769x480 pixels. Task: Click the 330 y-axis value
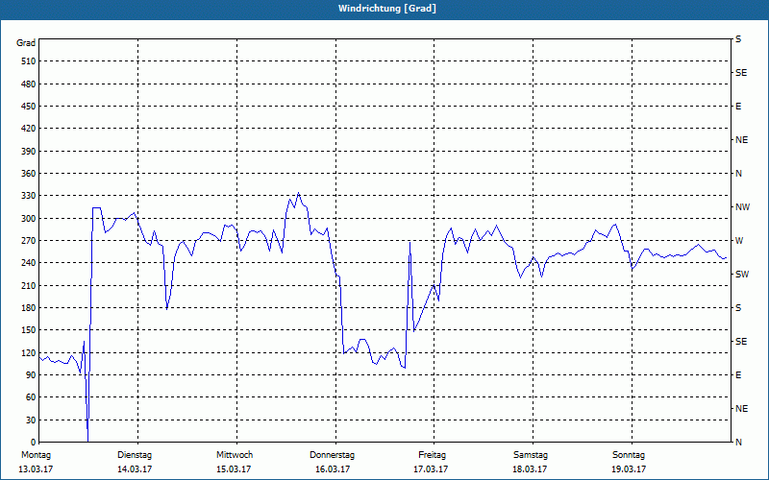(29, 196)
